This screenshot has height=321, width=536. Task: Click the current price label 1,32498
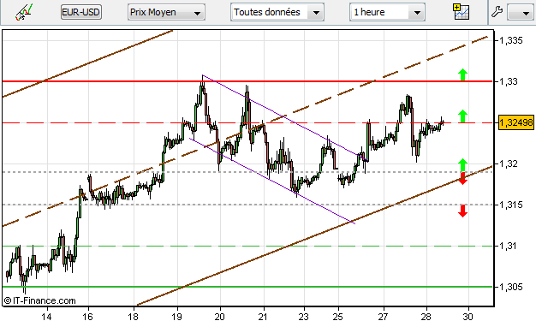click(515, 122)
